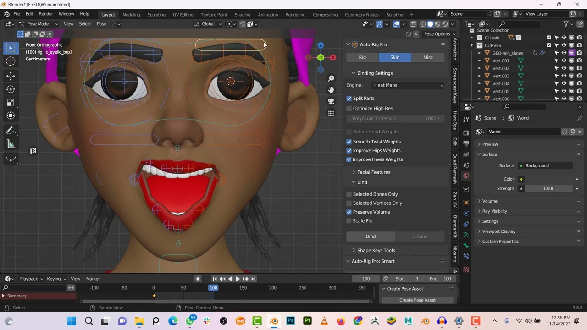Uncheck Improve Hips Weights
The height and width of the screenshot is (330, 587).
coord(349,151)
